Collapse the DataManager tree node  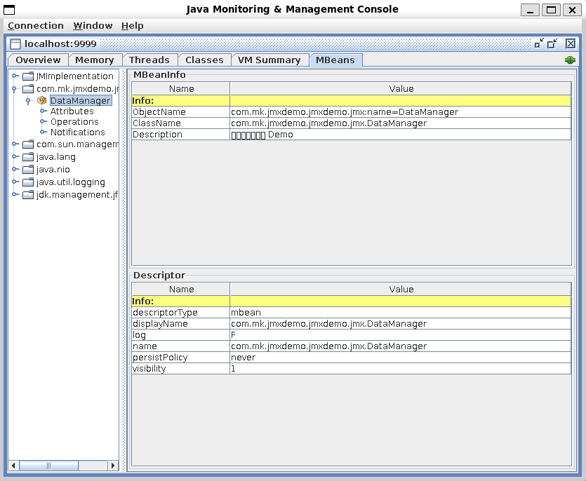point(28,101)
